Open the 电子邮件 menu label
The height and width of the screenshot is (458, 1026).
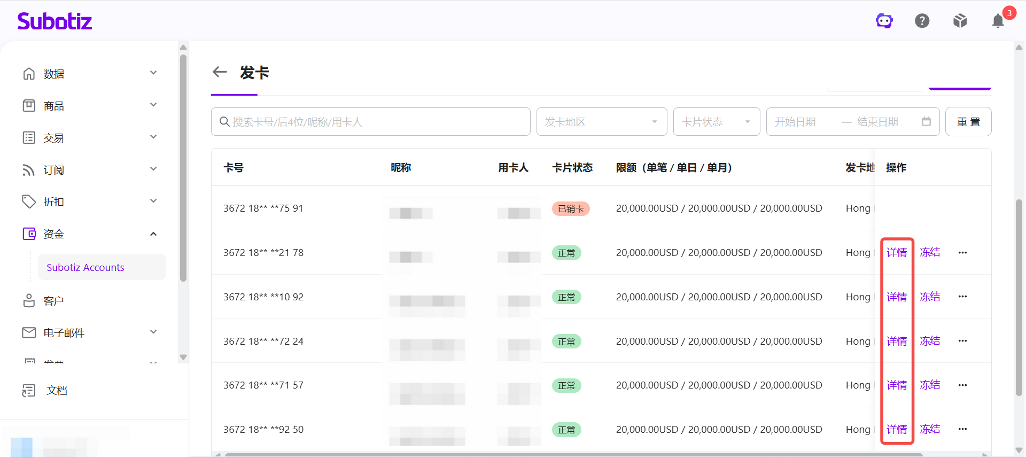click(x=64, y=333)
